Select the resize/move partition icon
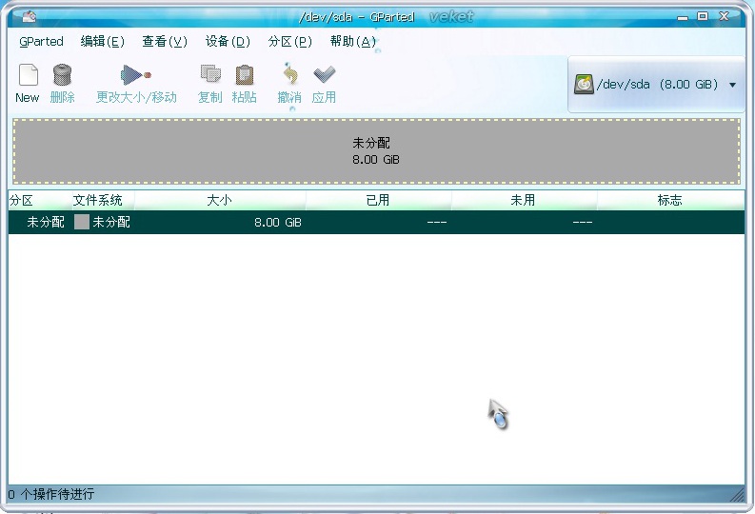Viewport: 755px width, 514px height. point(136,75)
